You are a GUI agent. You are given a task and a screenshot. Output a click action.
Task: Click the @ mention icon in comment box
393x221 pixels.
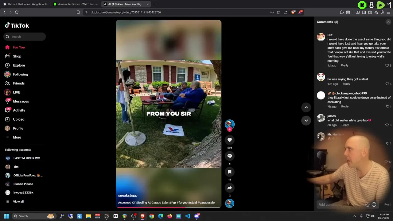[367, 204]
